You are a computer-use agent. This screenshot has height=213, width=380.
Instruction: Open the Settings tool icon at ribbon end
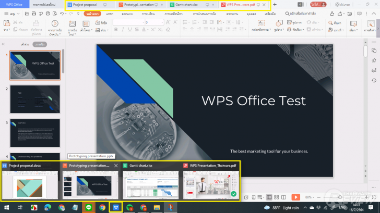(371, 23)
